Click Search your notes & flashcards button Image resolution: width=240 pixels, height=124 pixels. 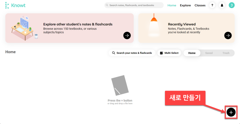pyautogui.click(x=132, y=53)
